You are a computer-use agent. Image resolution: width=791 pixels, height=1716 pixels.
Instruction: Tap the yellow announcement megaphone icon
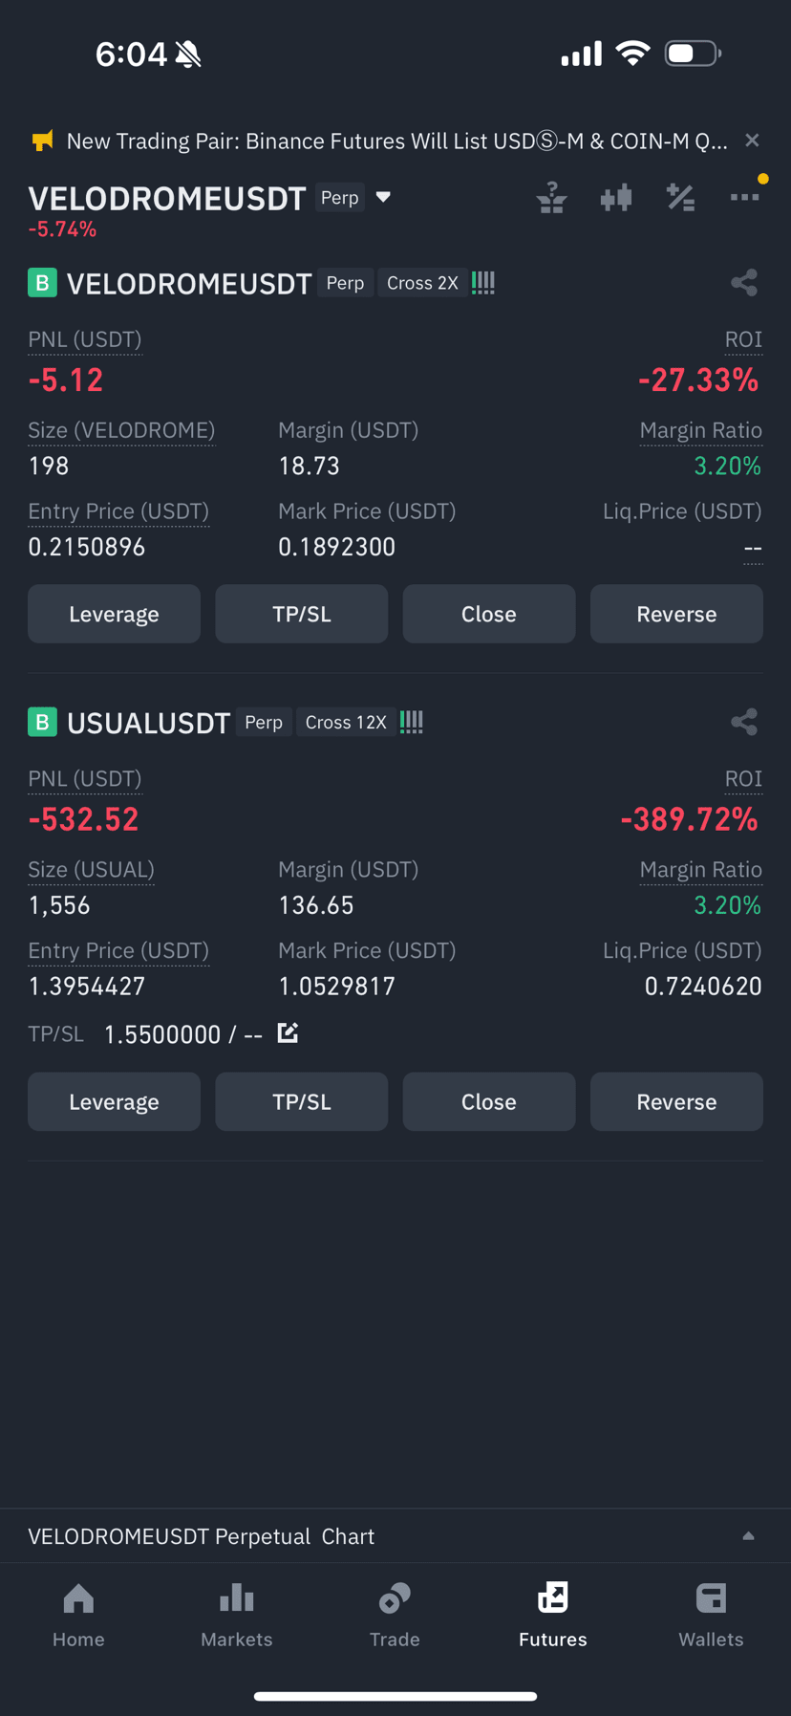pos(42,141)
